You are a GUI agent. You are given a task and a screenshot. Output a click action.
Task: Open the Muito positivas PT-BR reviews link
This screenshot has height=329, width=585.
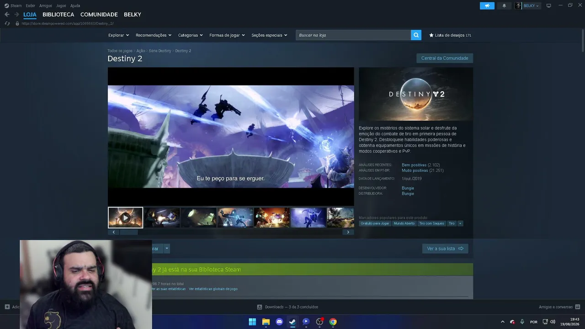(x=415, y=170)
